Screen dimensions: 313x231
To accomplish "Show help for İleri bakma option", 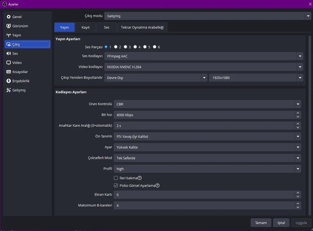I will [140, 178].
